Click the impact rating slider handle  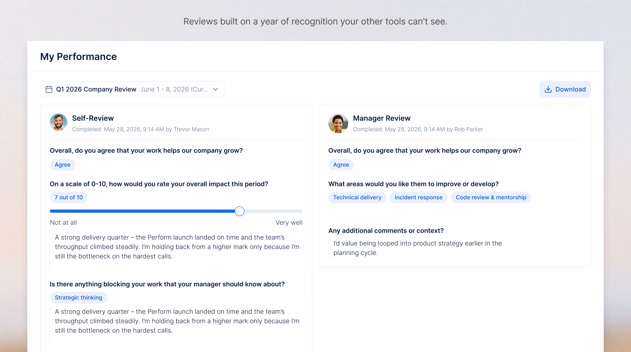click(239, 211)
